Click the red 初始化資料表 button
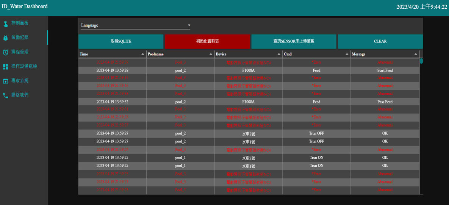 pyautogui.click(x=207, y=41)
